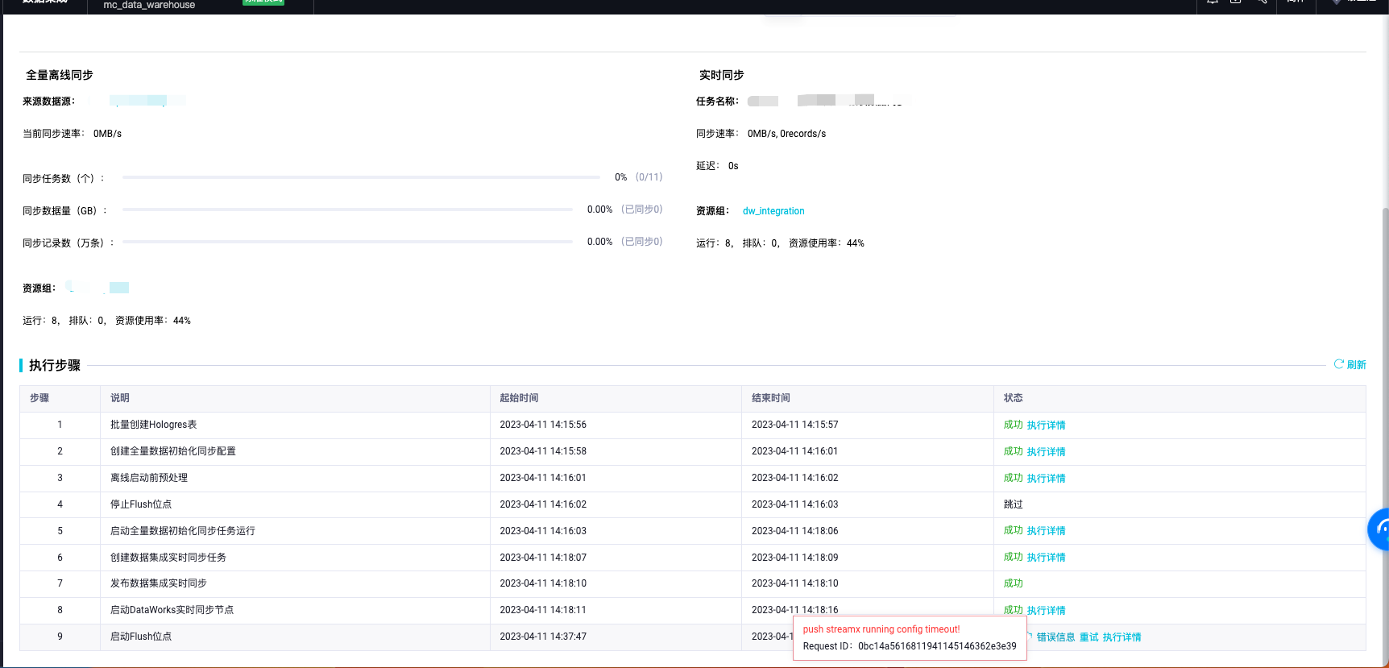Click the 同步任务数 progress bar
Viewport: 1389px width, 668px height.
[x=361, y=177]
